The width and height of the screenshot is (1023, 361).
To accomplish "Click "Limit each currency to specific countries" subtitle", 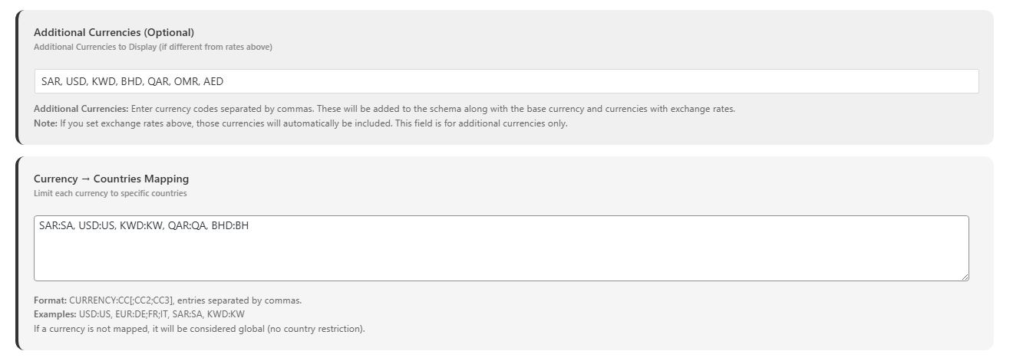I will pyautogui.click(x=111, y=193).
